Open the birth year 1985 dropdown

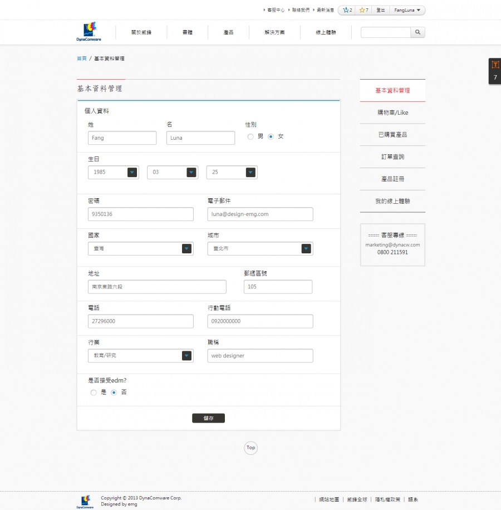click(132, 173)
